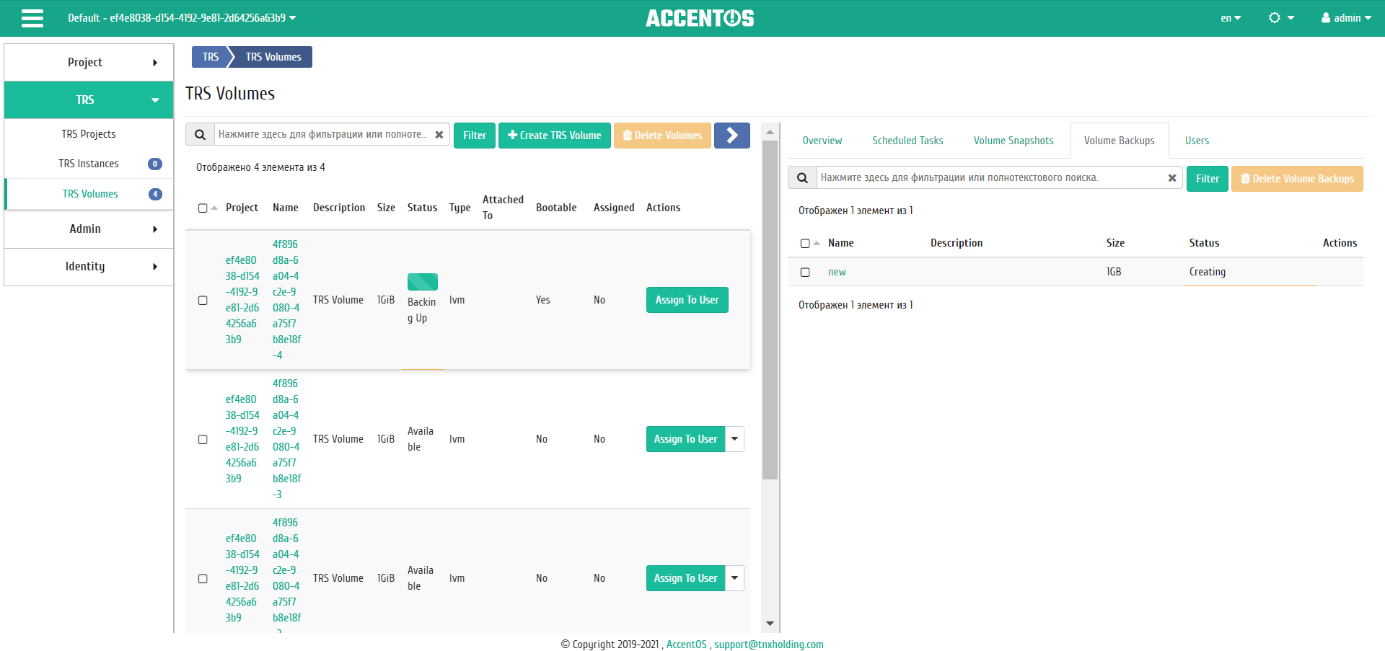Open TRS Projects in the sidebar

(89, 134)
